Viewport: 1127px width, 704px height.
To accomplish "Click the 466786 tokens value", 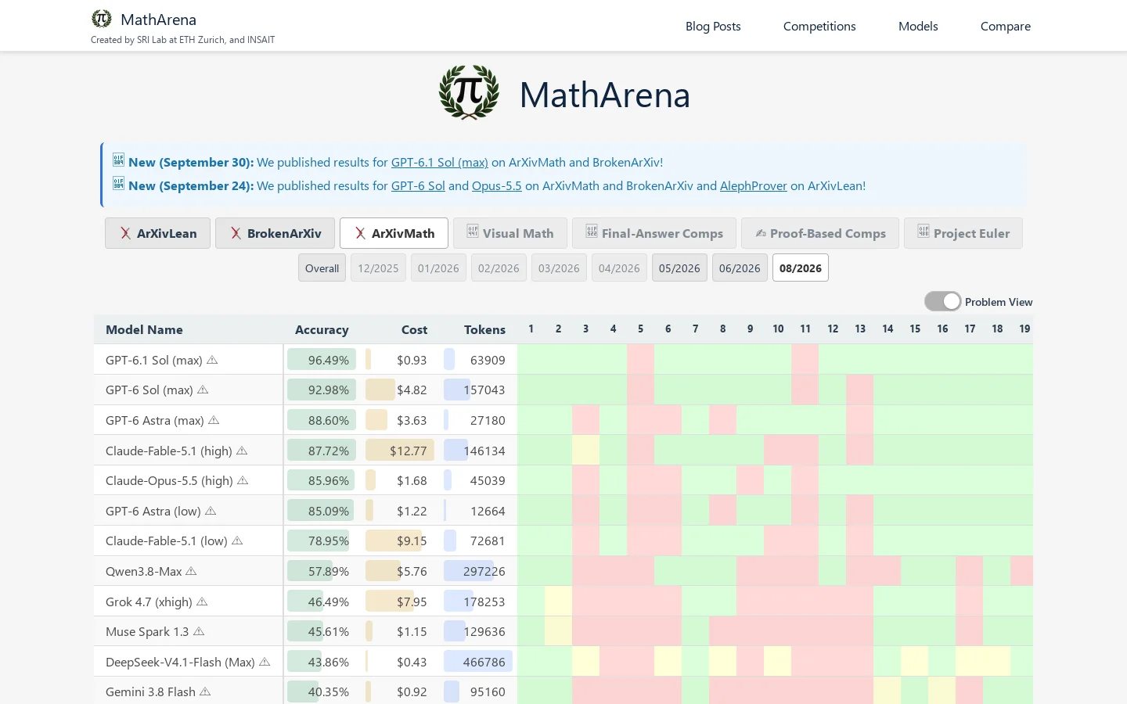I will coord(484,662).
